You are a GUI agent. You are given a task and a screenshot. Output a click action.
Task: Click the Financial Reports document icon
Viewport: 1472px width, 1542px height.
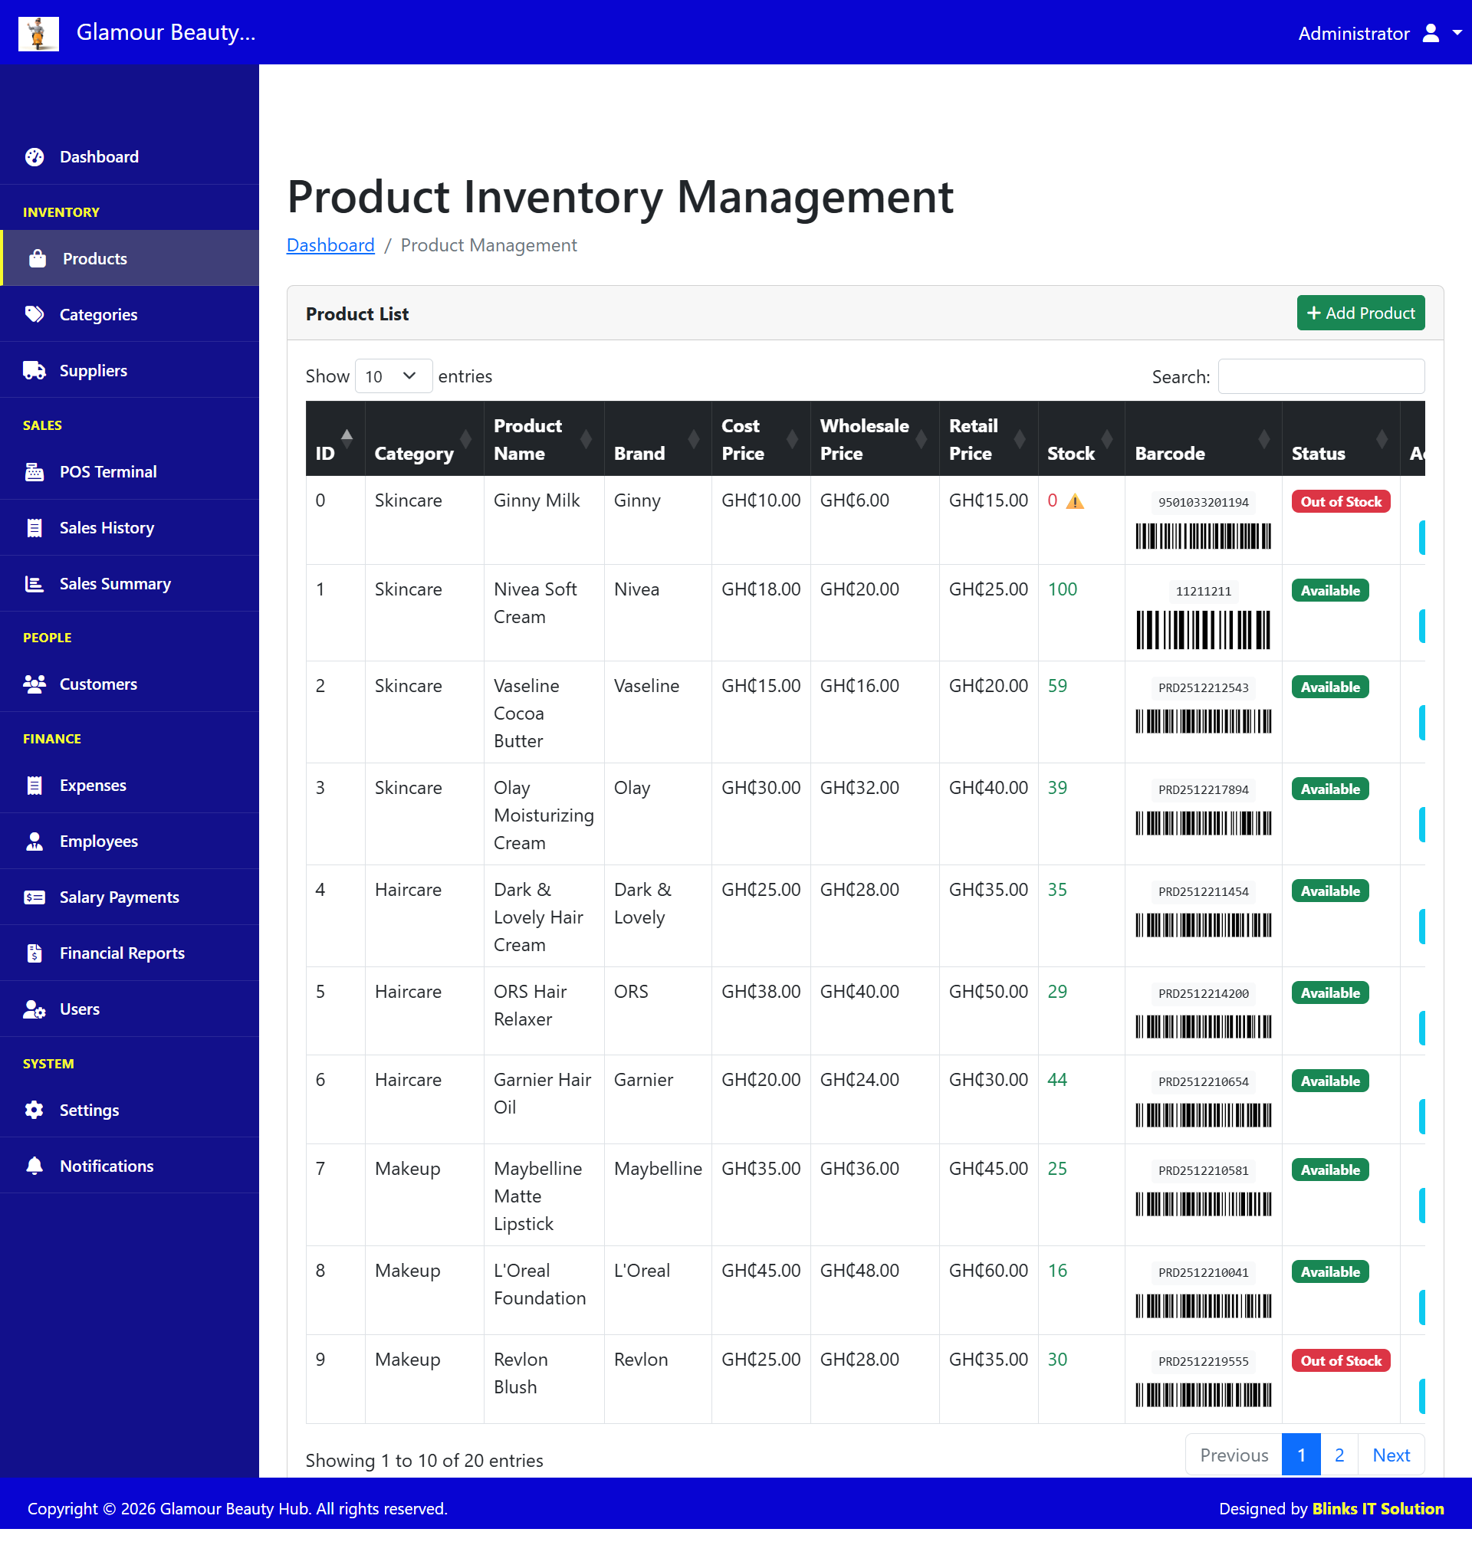(34, 953)
